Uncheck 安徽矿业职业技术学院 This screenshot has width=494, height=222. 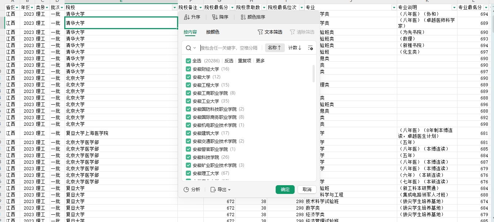[188, 165]
